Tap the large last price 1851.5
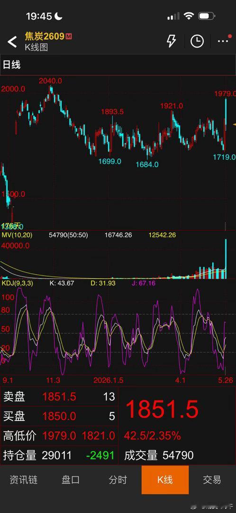Viewport: 236px width, 513px height. click(x=162, y=409)
